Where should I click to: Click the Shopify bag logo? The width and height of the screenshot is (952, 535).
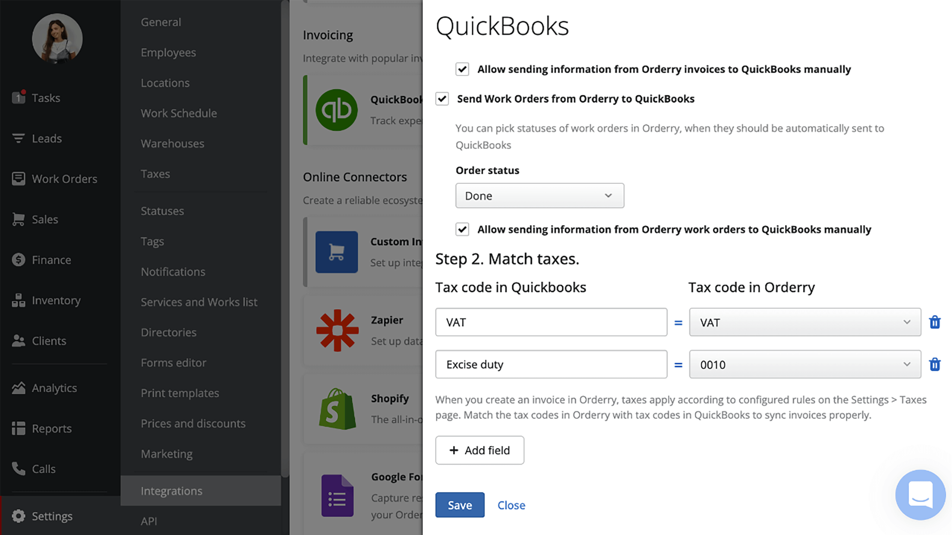[x=337, y=409]
